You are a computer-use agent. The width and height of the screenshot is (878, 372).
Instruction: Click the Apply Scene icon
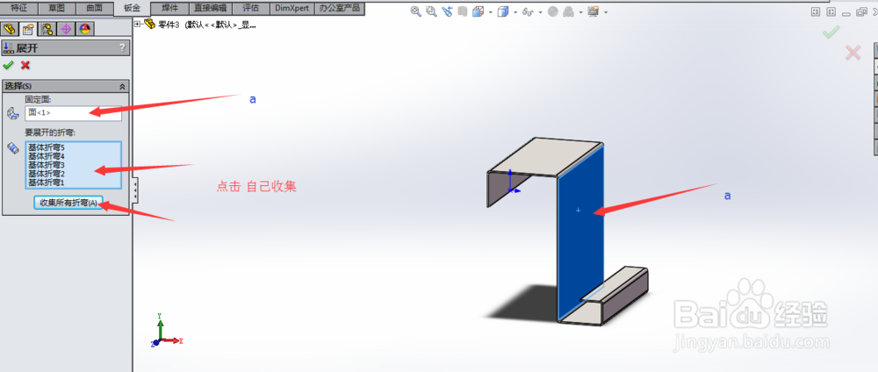point(568,11)
